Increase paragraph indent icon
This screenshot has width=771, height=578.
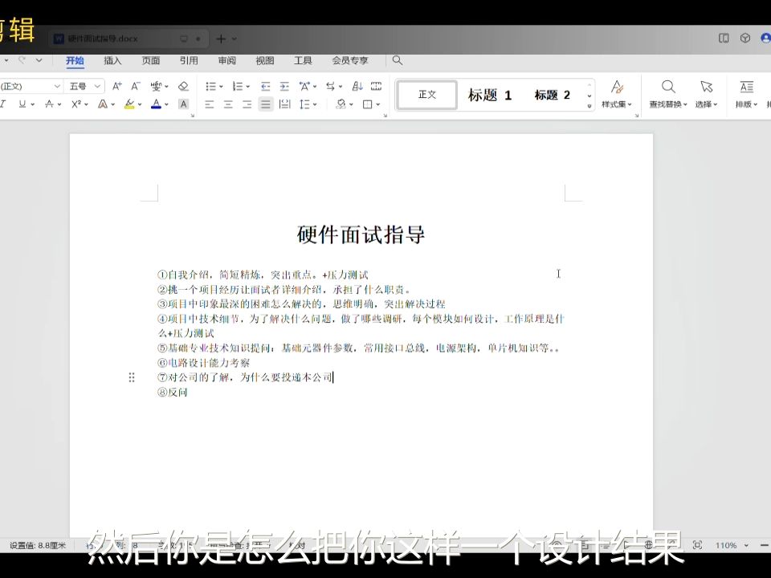click(284, 87)
